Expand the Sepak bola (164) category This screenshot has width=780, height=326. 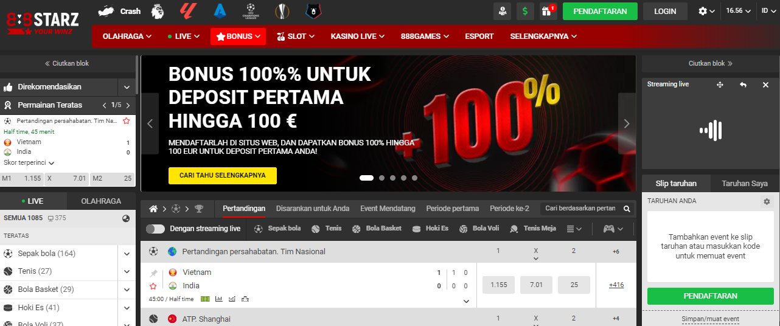127,254
